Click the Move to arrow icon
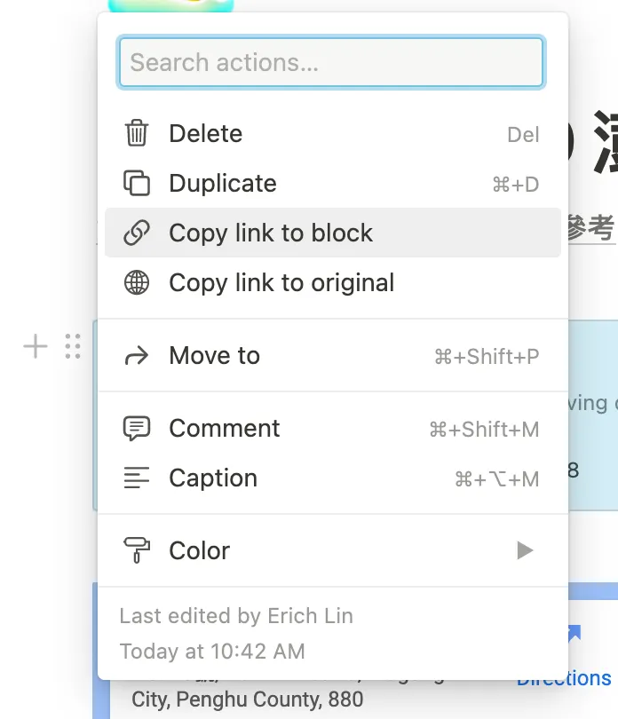The image size is (618, 719). point(136,356)
